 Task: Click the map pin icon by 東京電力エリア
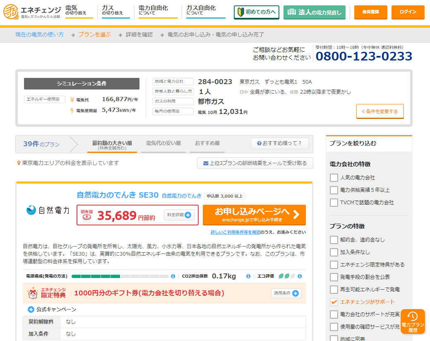point(19,163)
